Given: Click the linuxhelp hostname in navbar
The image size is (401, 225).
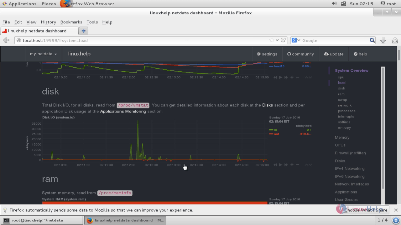Looking at the screenshot, I should 79,54.
